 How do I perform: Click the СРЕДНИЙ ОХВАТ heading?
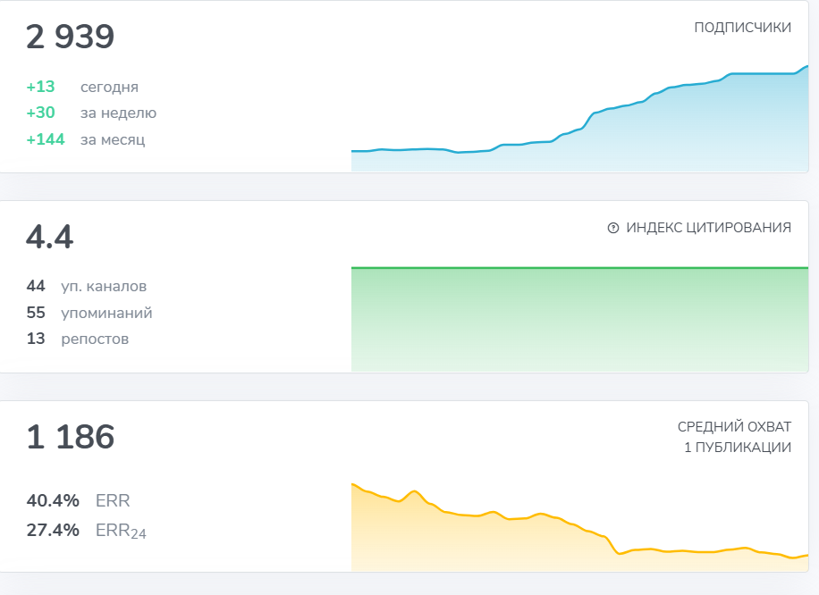click(734, 427)
